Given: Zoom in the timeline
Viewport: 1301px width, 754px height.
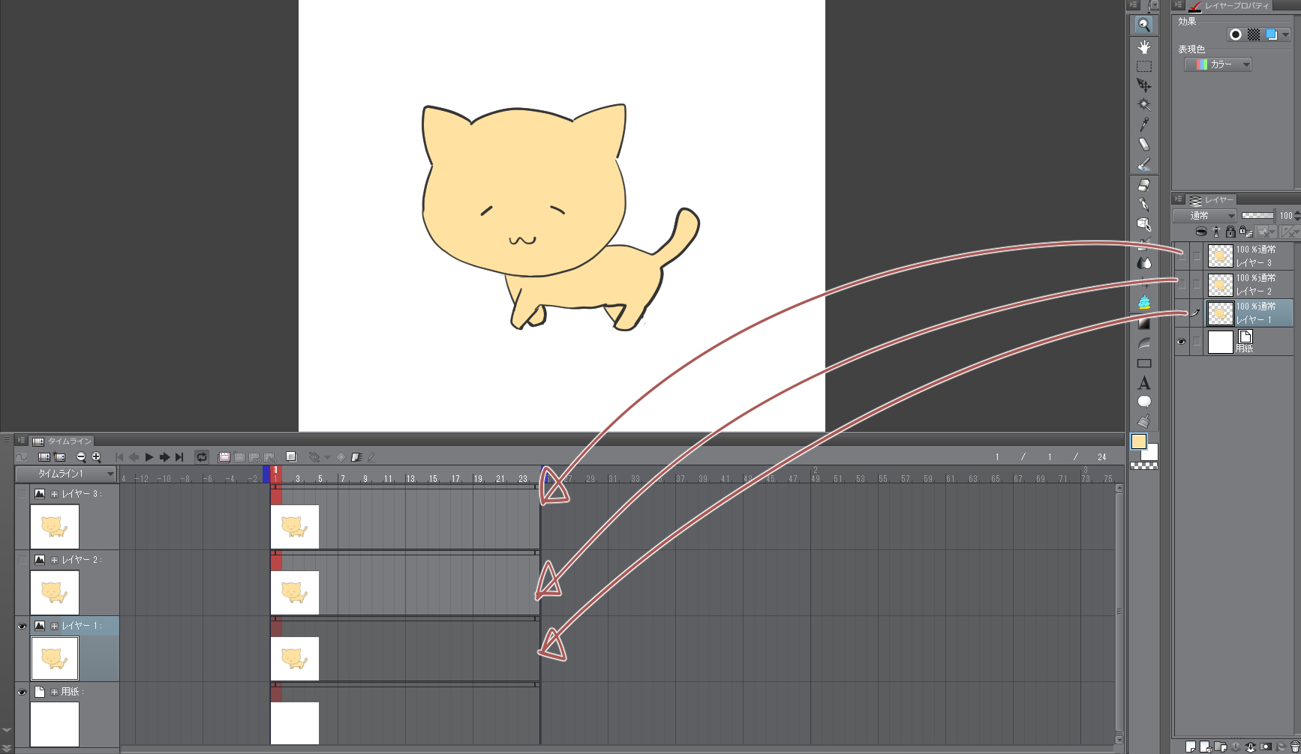Looking at the screenshot, I should (96, 457).
